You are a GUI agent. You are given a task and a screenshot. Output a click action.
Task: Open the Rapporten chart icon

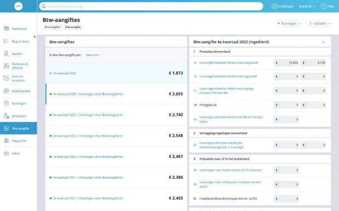(x=6, y=141)
